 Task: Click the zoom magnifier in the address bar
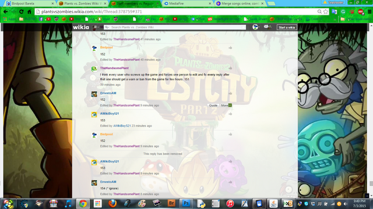319,12
